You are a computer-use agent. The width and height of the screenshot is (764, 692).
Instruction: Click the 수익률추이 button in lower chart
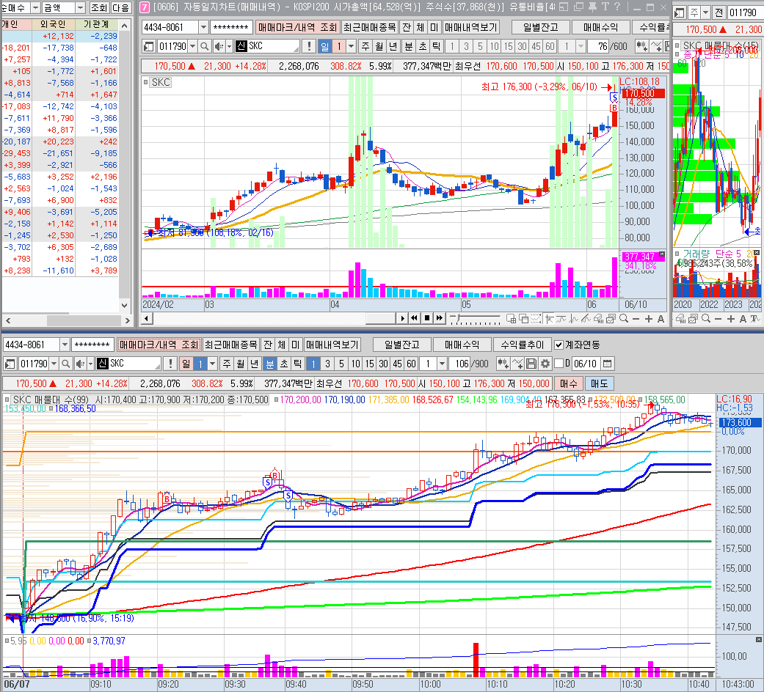coord(522,345)
